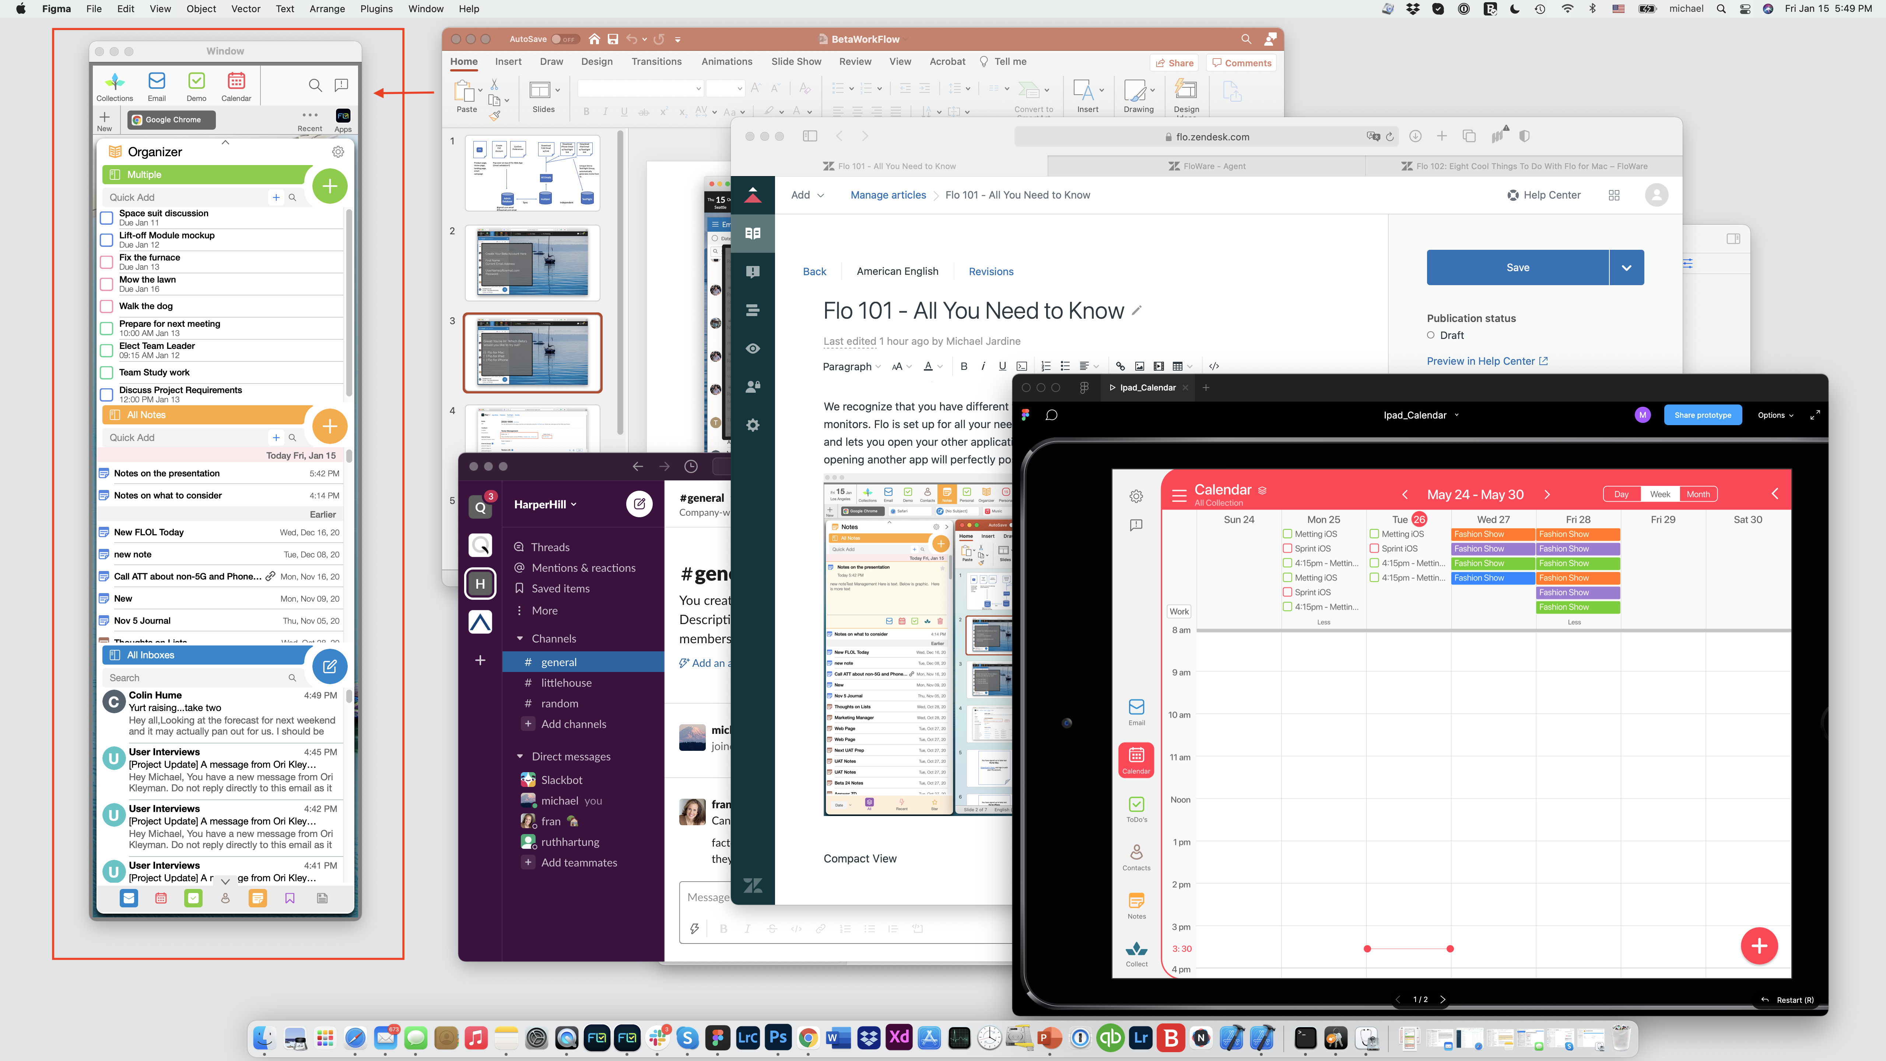Click source code icon in Zendesk editor
Screen dimensions: 1886x1061
1214,366
